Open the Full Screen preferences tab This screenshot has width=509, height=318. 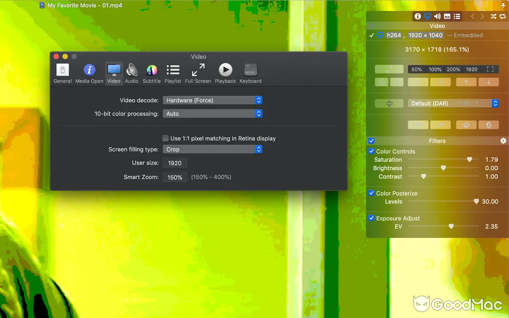point(198,73)
